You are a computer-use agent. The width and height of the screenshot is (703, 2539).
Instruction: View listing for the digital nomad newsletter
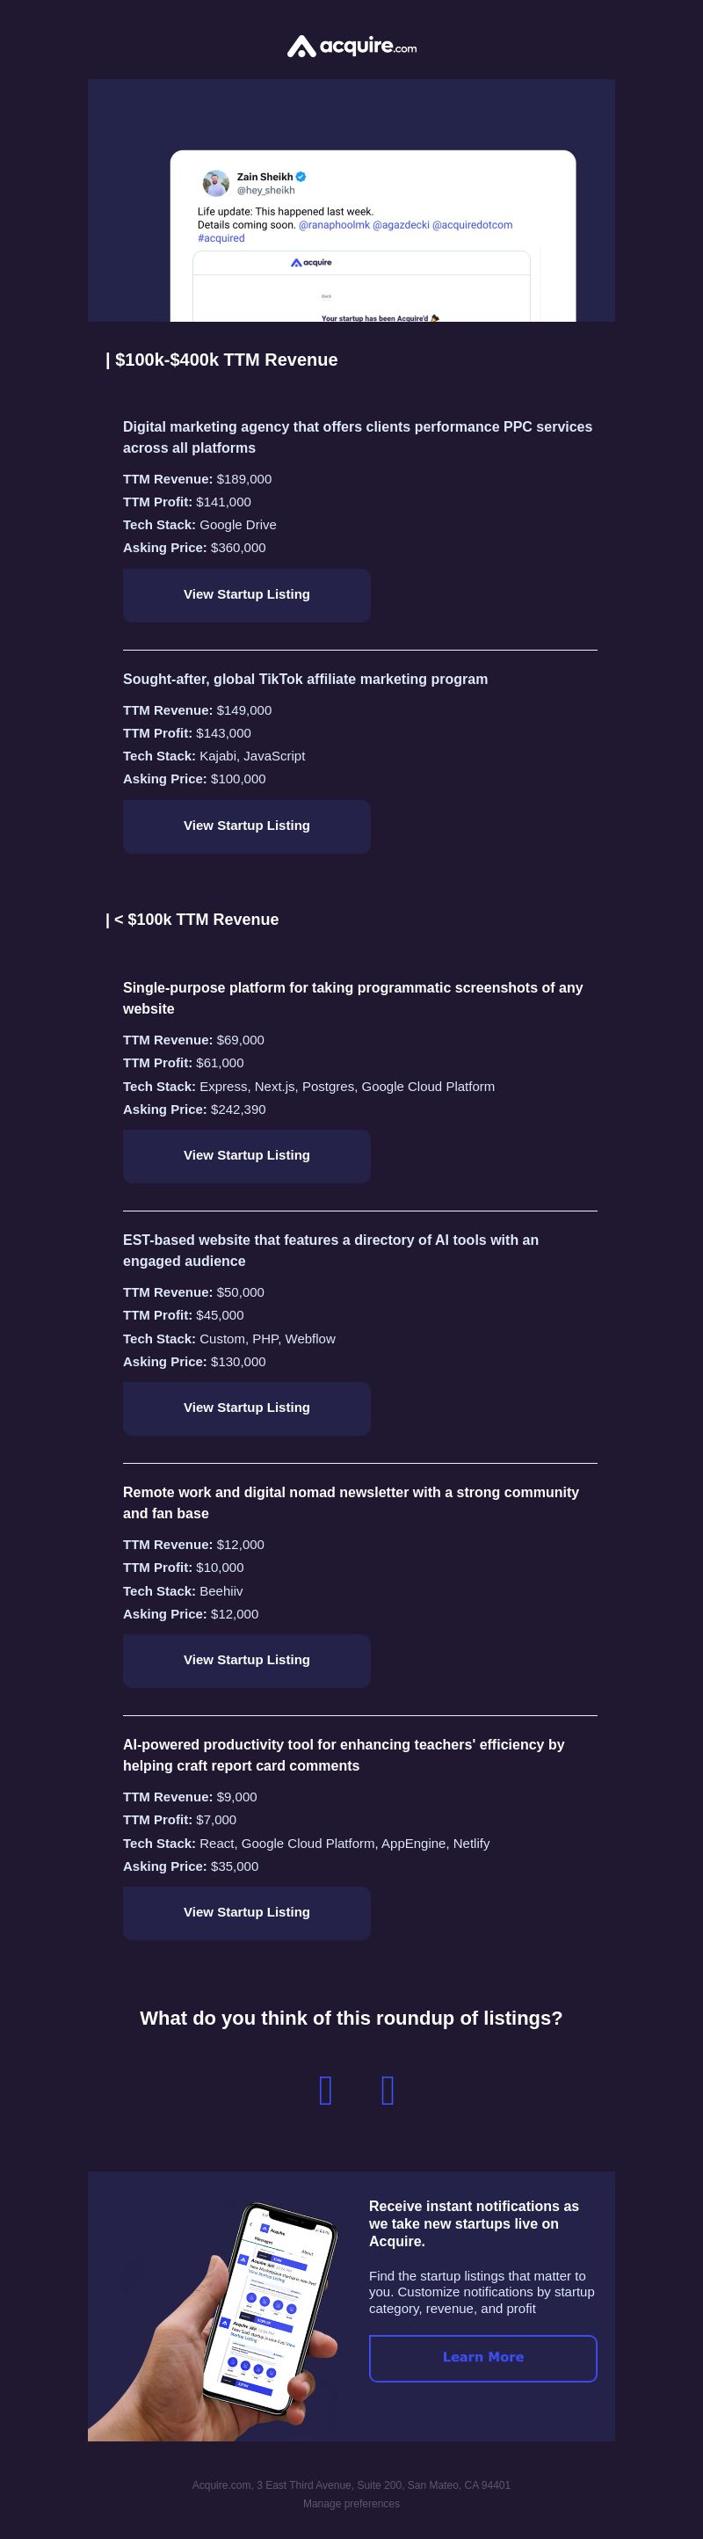click(x=247, y=1661)
